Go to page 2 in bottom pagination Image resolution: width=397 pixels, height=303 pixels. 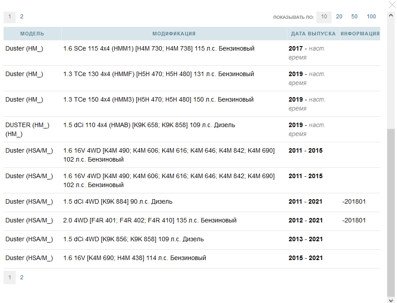22,277
